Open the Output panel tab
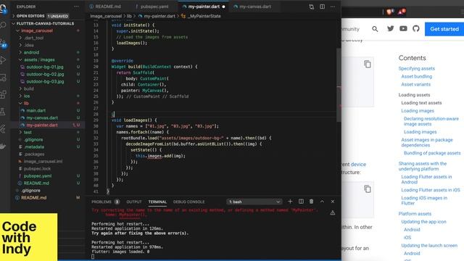The image size is (464, 261). click(134, 202)
